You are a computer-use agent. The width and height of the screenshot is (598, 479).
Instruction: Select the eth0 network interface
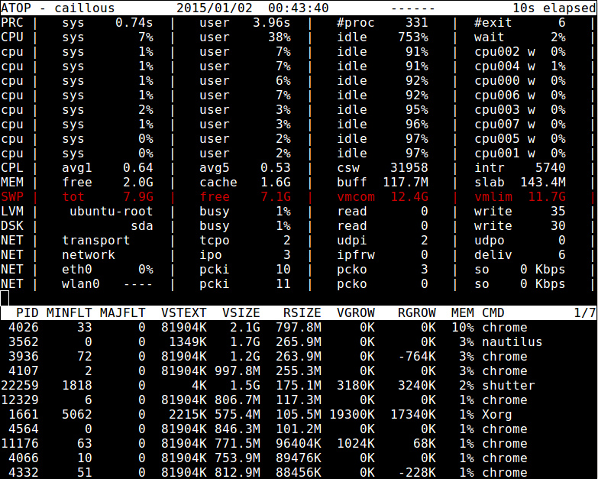(77, 270)
